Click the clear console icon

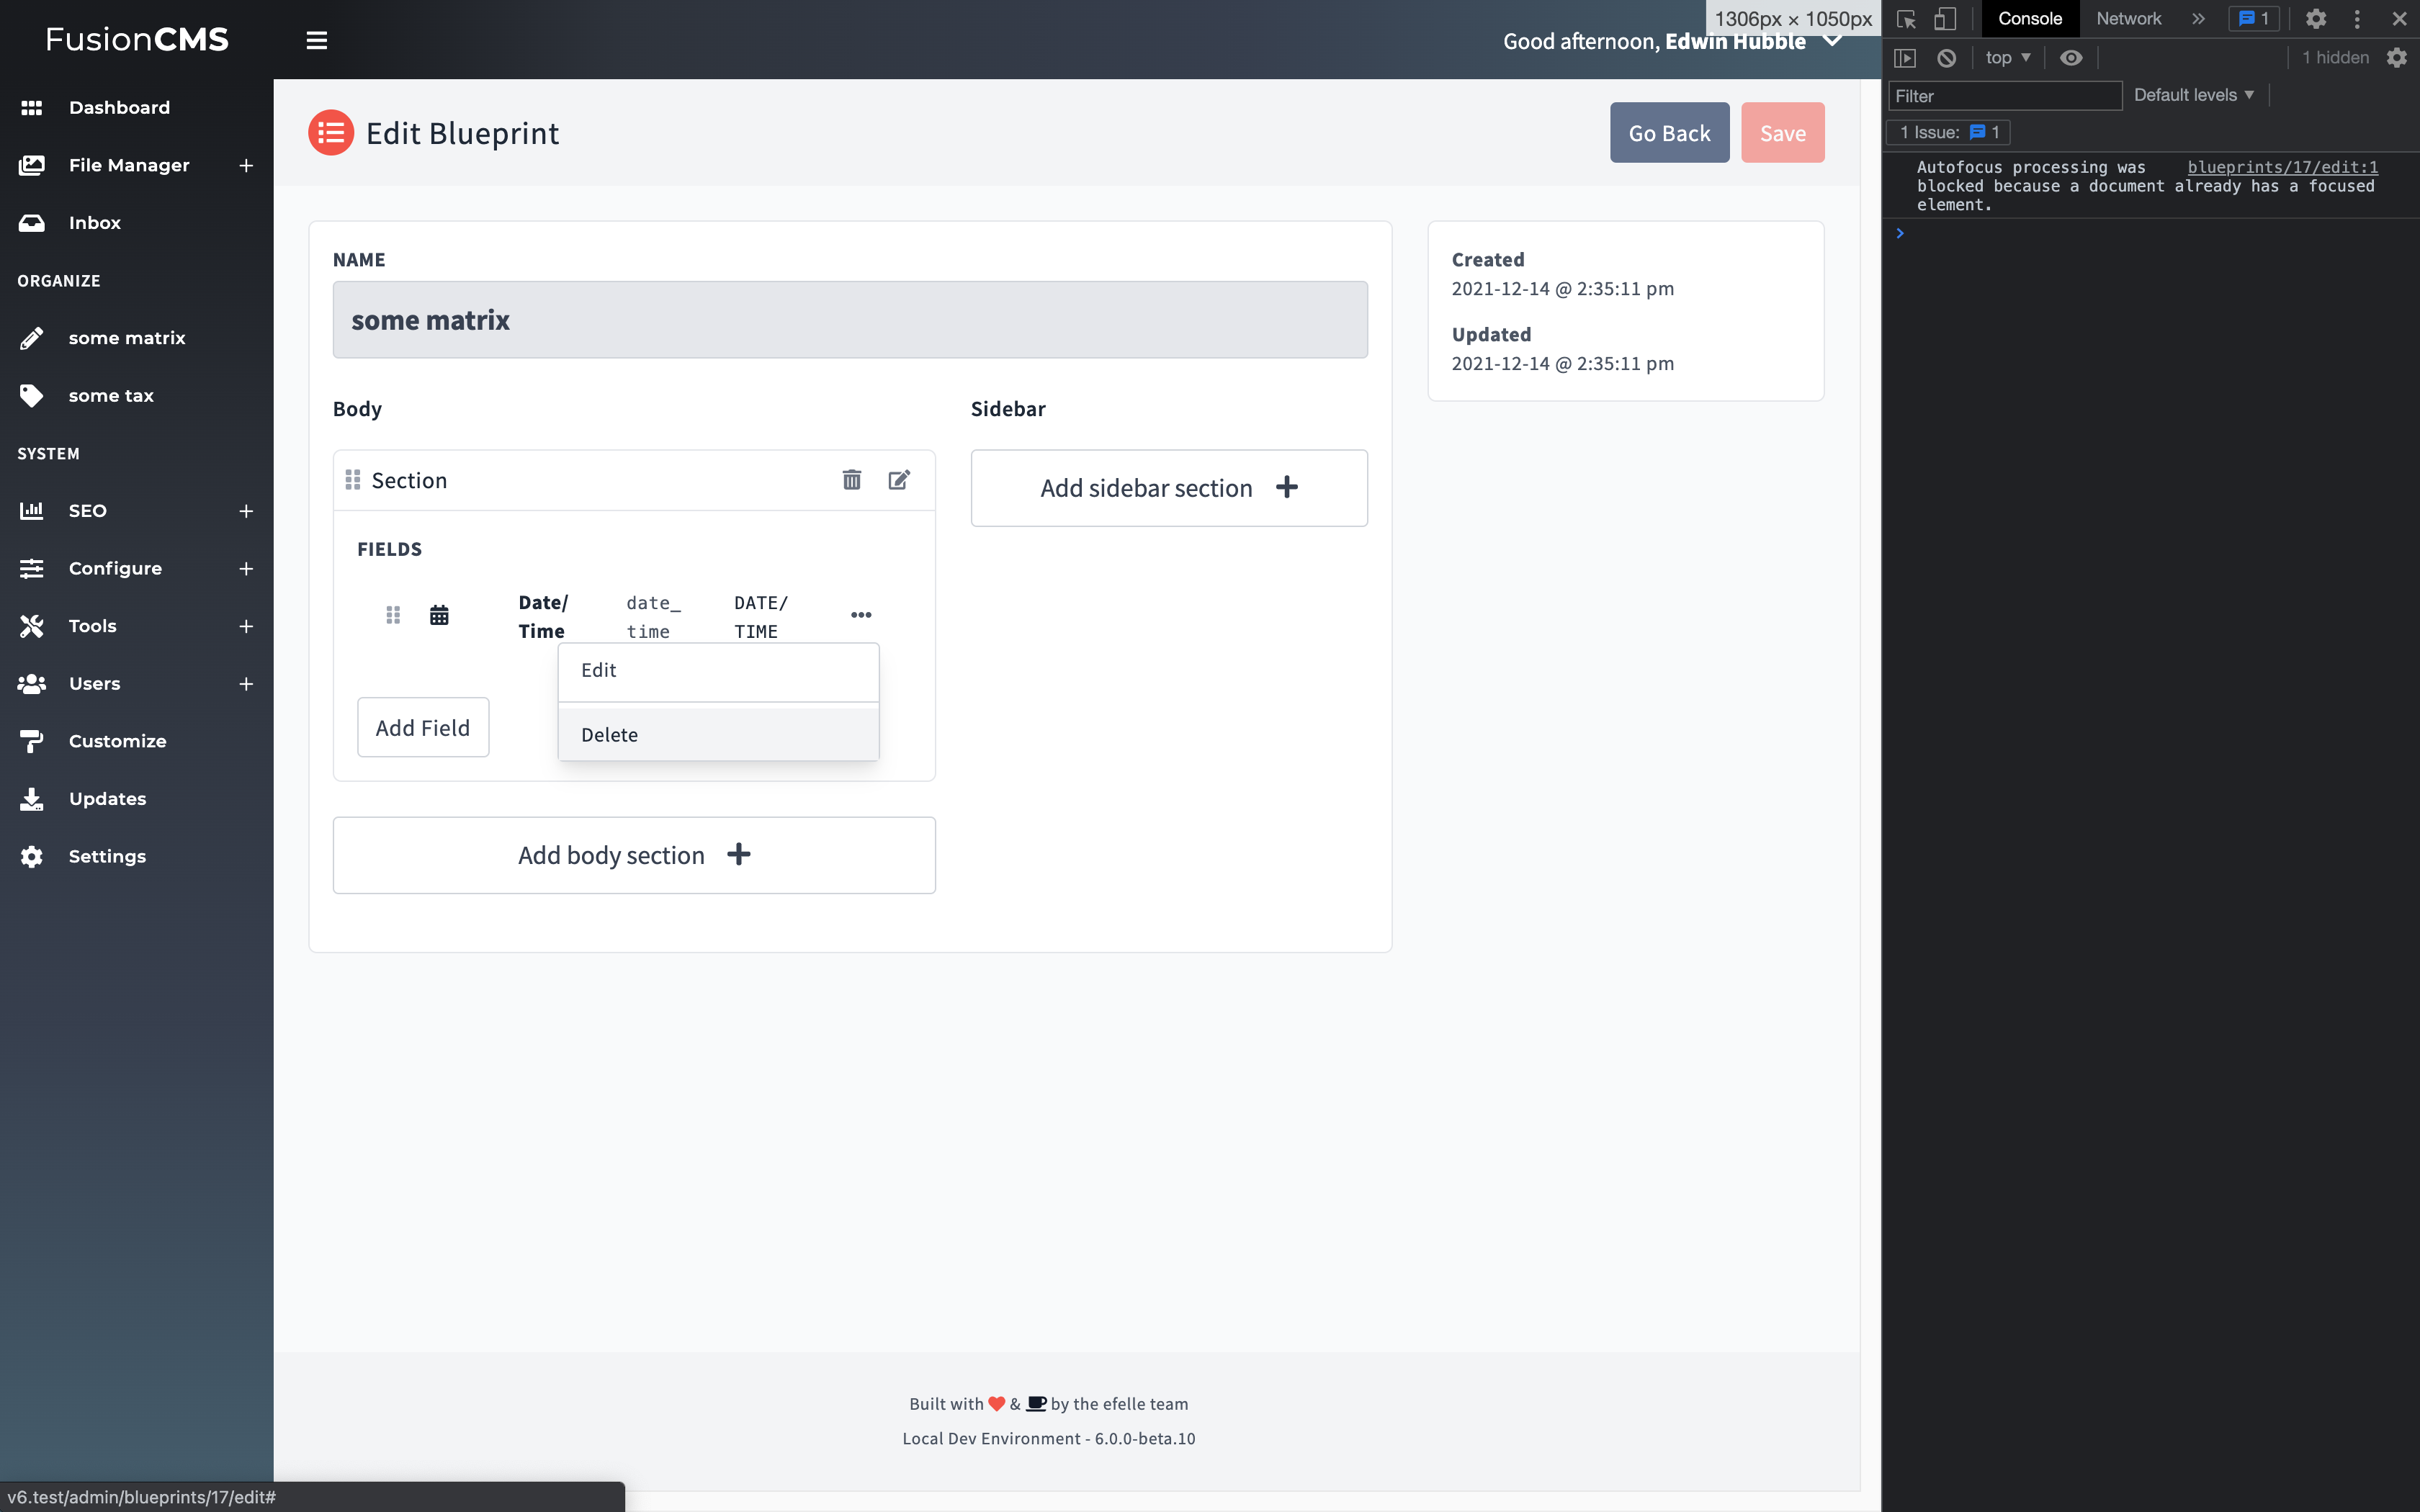pyautogui.click(x=1946, y=58)
